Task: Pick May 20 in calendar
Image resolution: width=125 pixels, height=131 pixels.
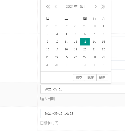Action: [85, 49]
